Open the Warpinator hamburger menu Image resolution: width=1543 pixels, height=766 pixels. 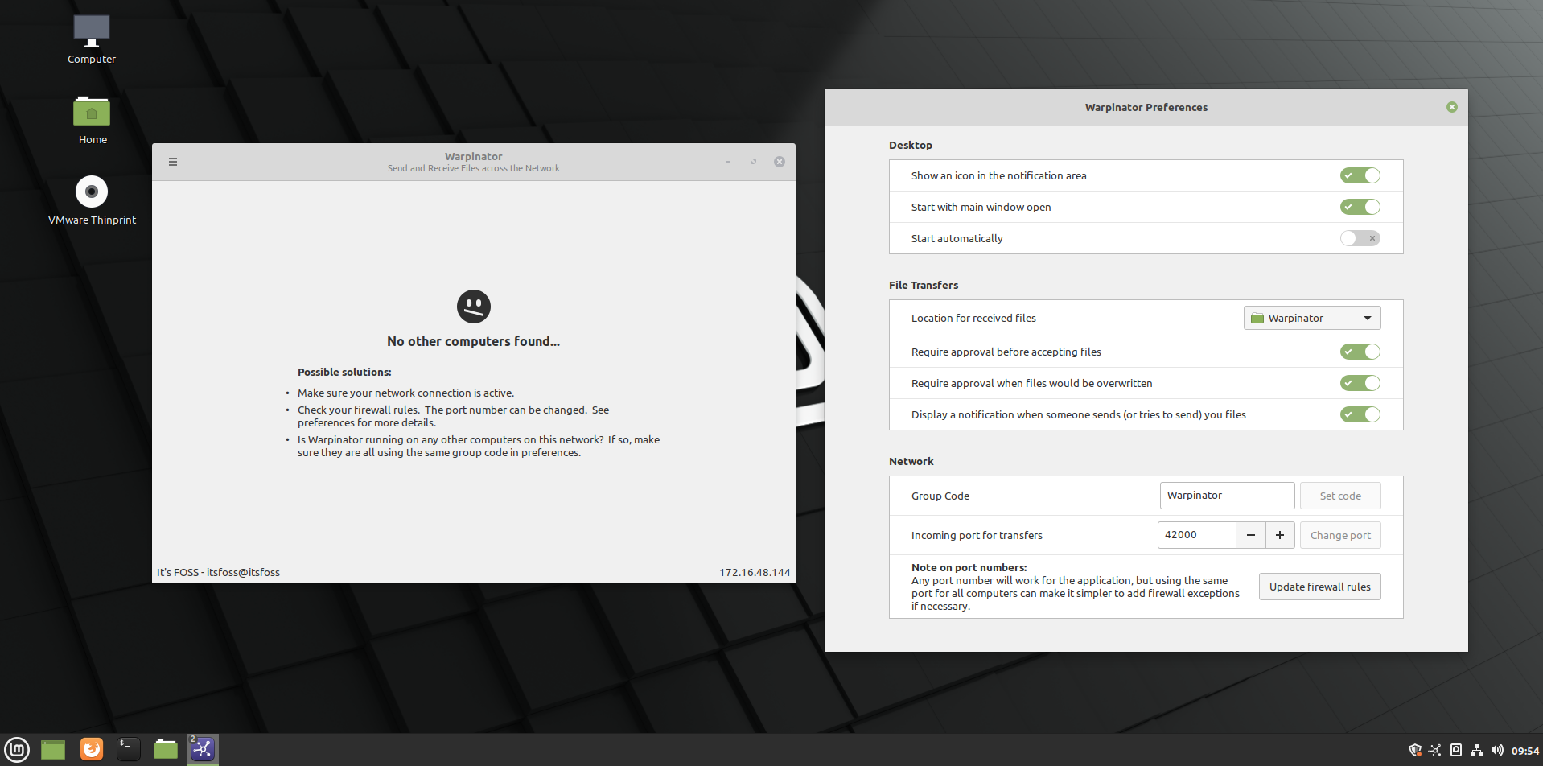tap(173, 162)
